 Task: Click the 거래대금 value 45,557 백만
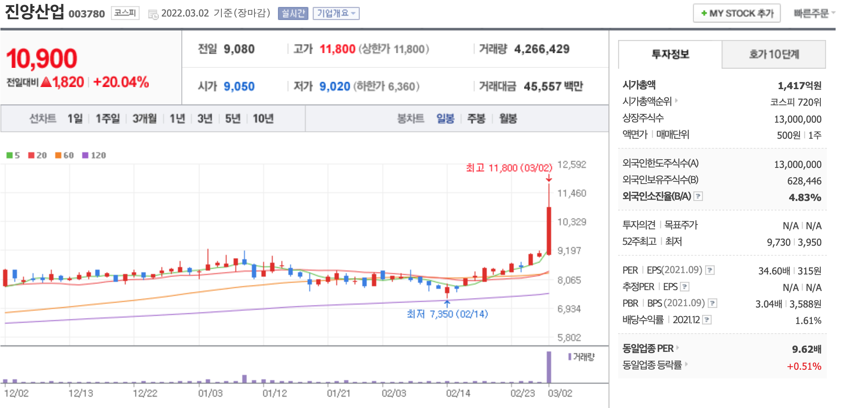coord(553,87)
